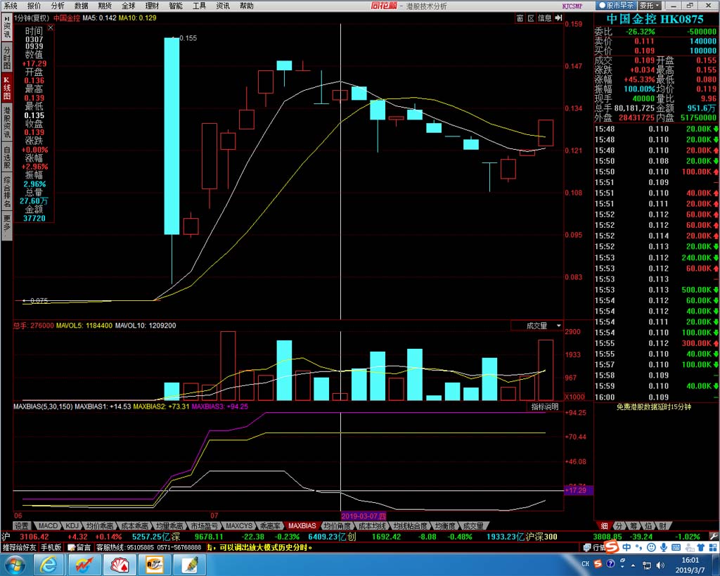Expand 更多 sidebar options
The height and width of the screenshot is (576, 720).
point(7,225)
